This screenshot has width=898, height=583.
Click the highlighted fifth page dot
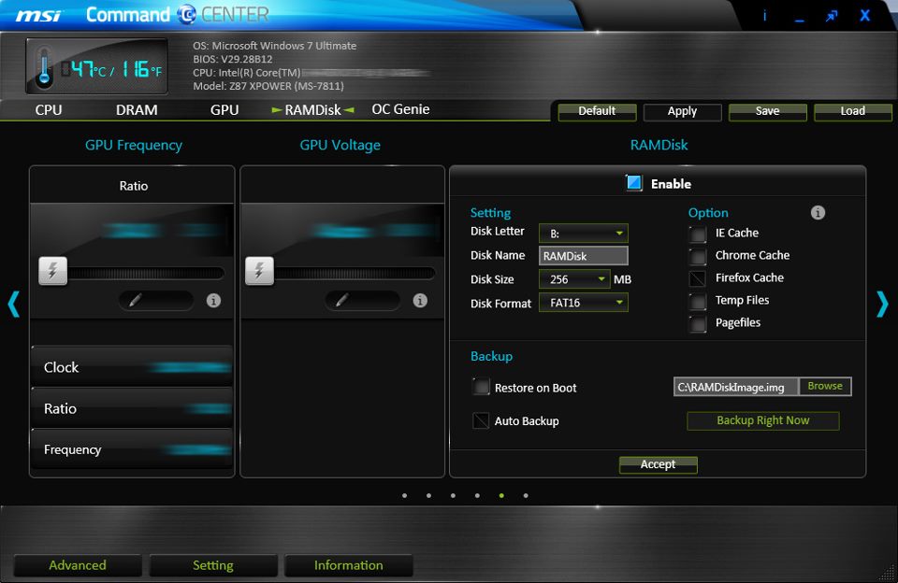(x=501, y=495)
